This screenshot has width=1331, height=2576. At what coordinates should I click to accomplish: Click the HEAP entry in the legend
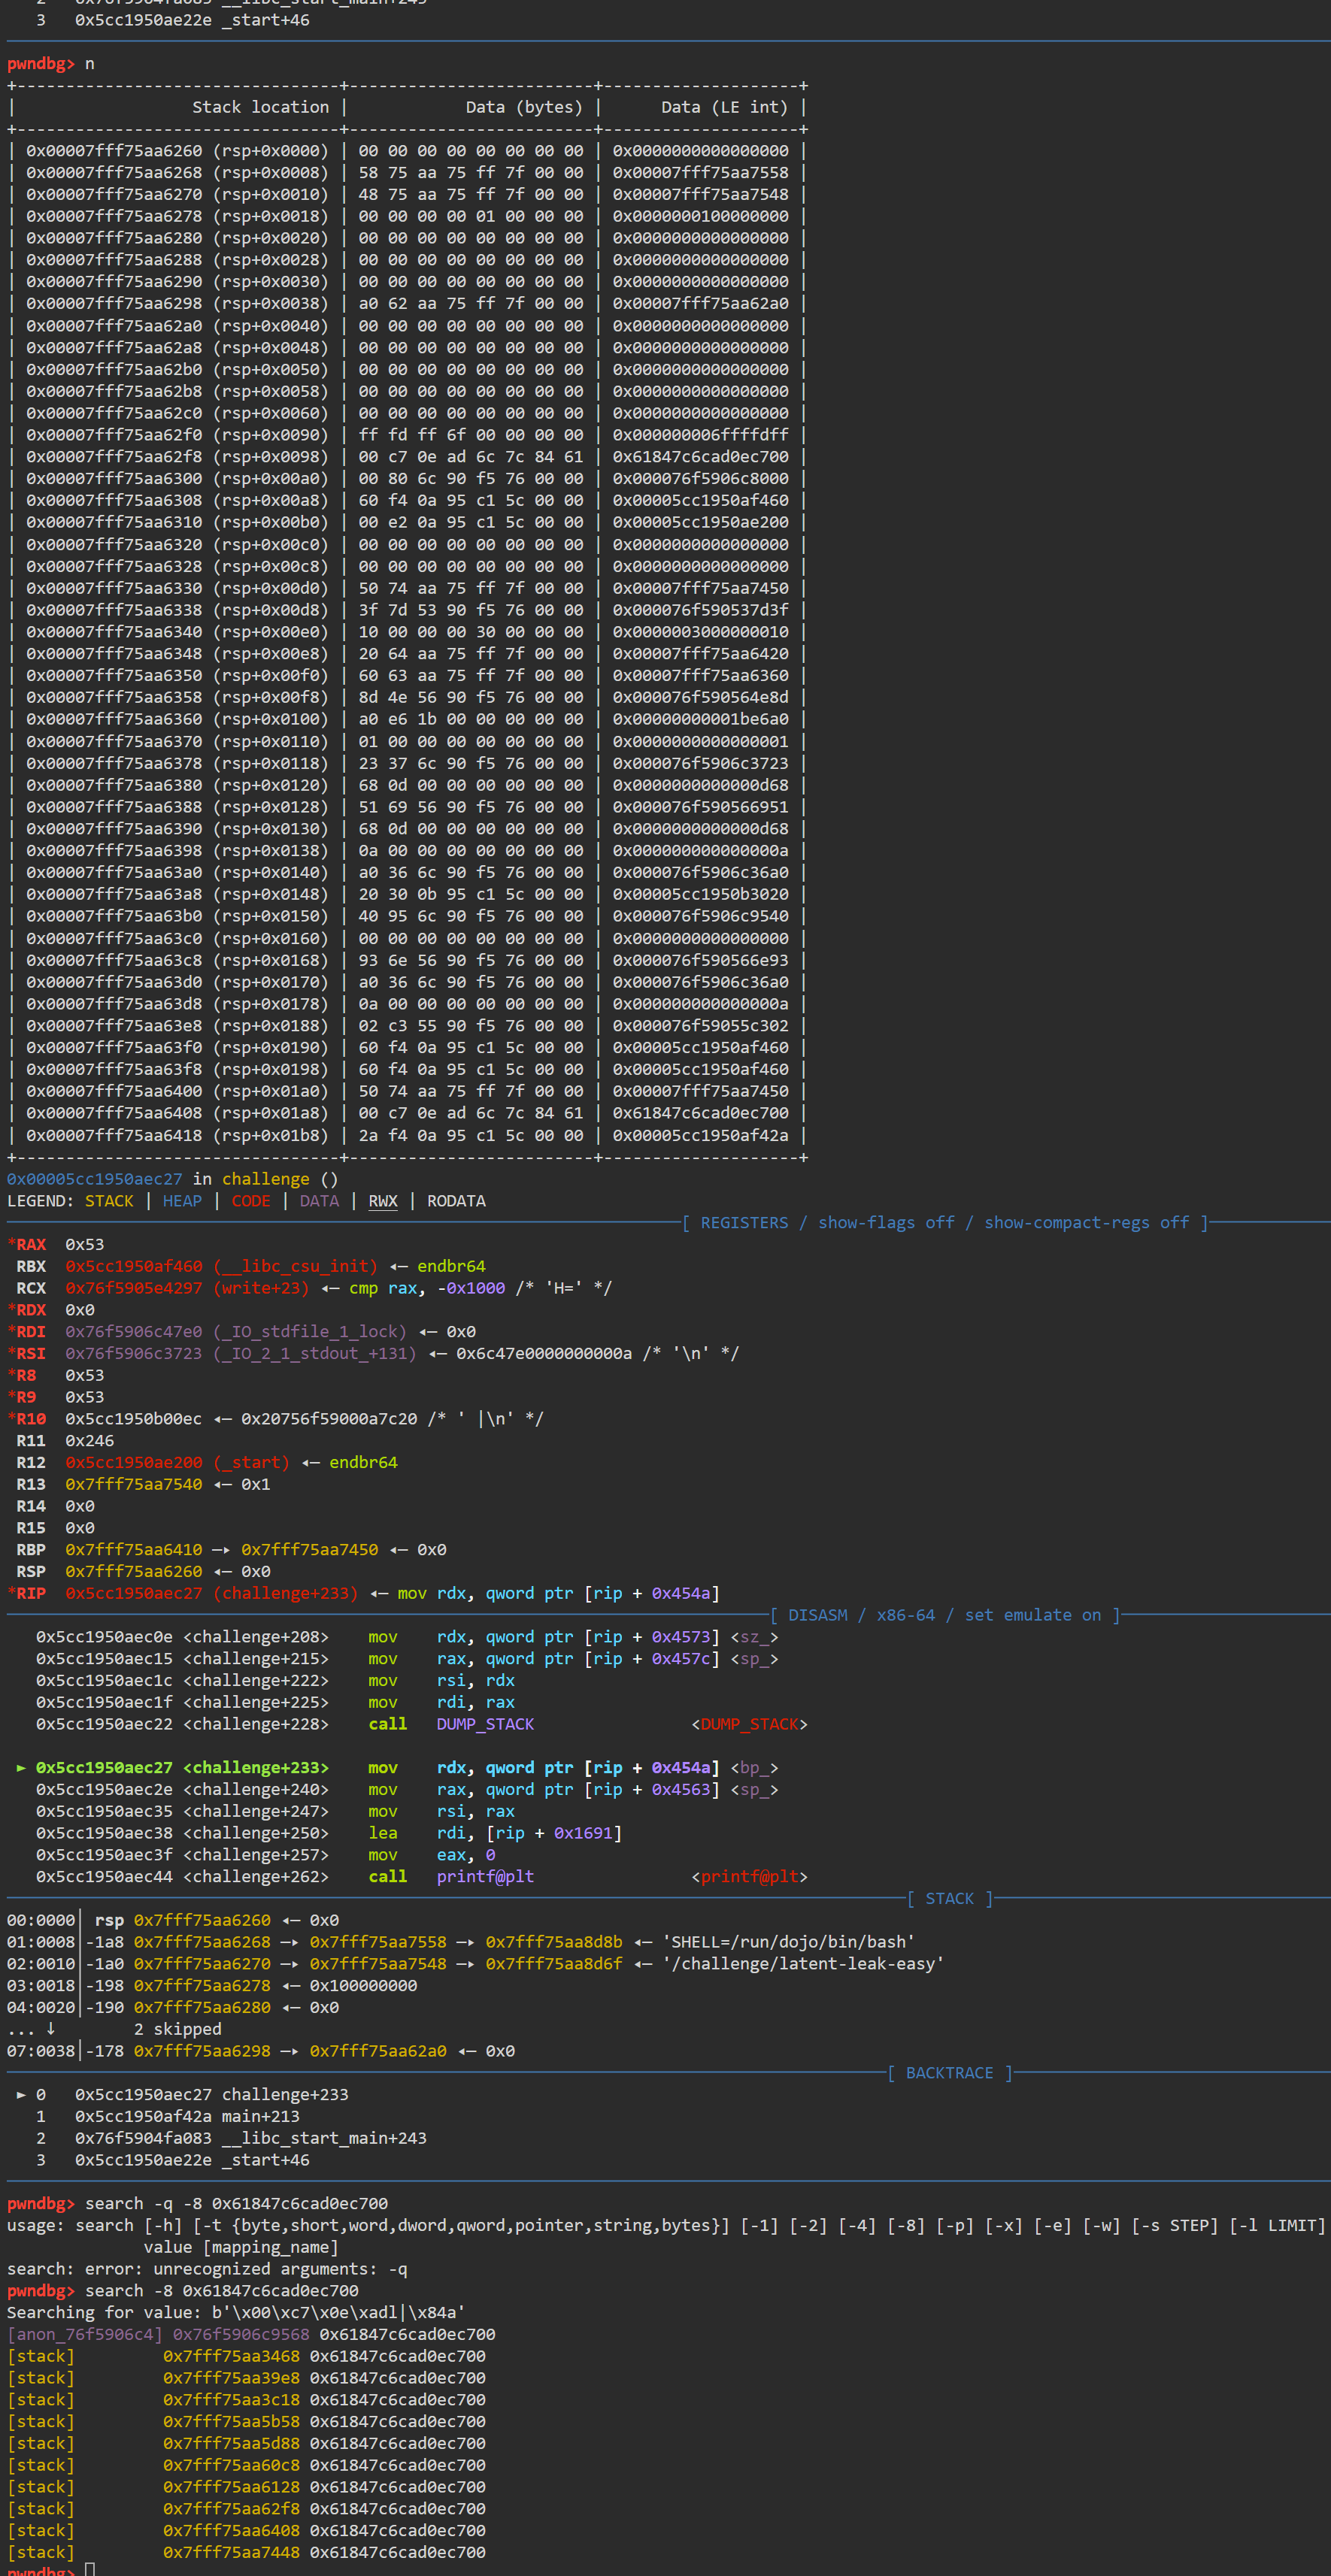click(x=182, y=1200)
